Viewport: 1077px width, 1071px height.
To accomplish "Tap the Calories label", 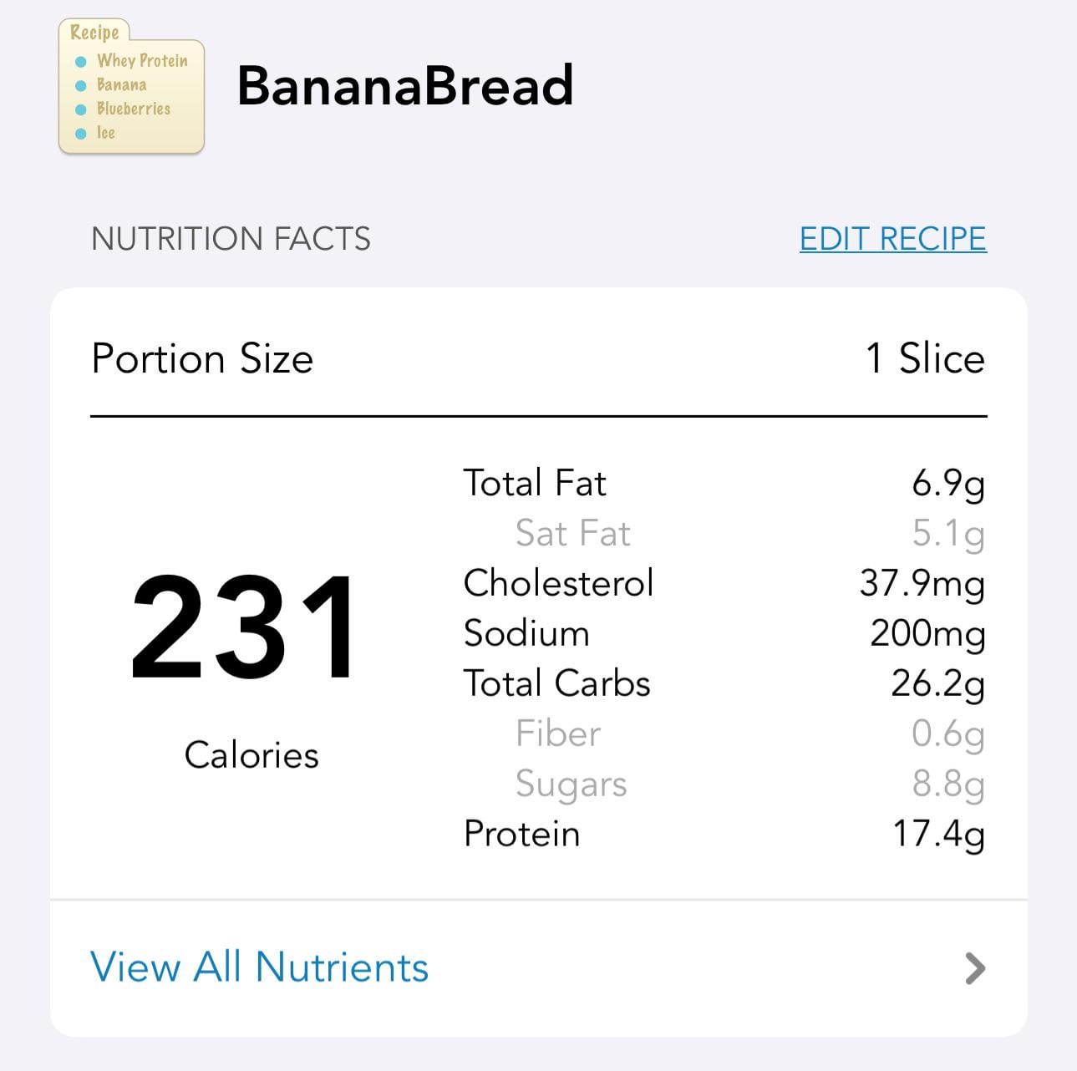I will click(x=251, y=755).
